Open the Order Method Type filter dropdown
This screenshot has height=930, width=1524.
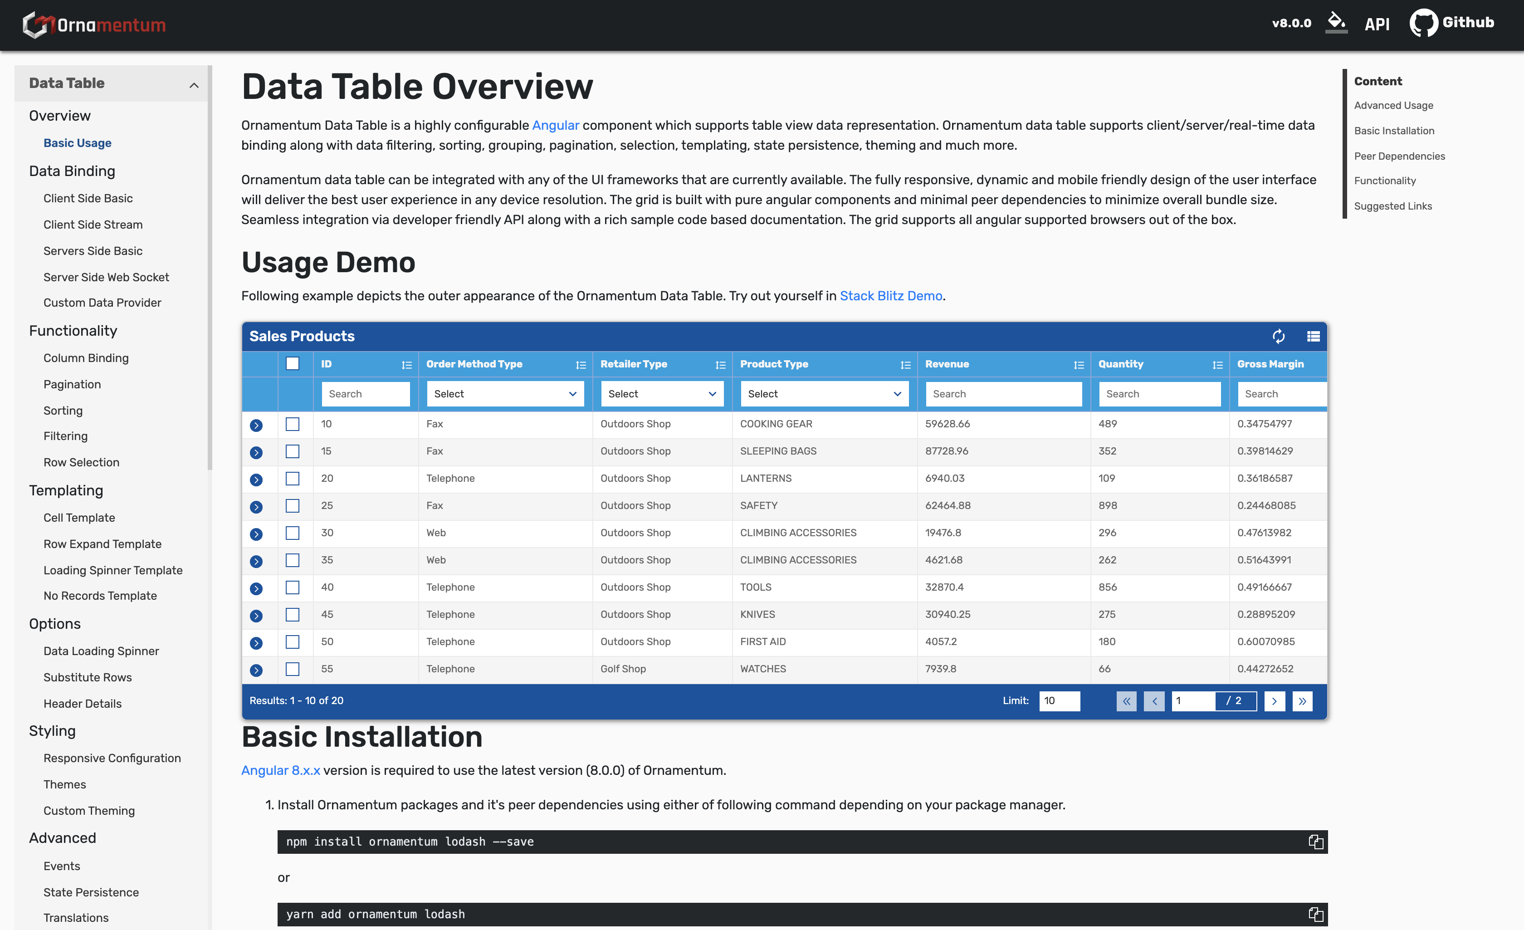[505, 394]
